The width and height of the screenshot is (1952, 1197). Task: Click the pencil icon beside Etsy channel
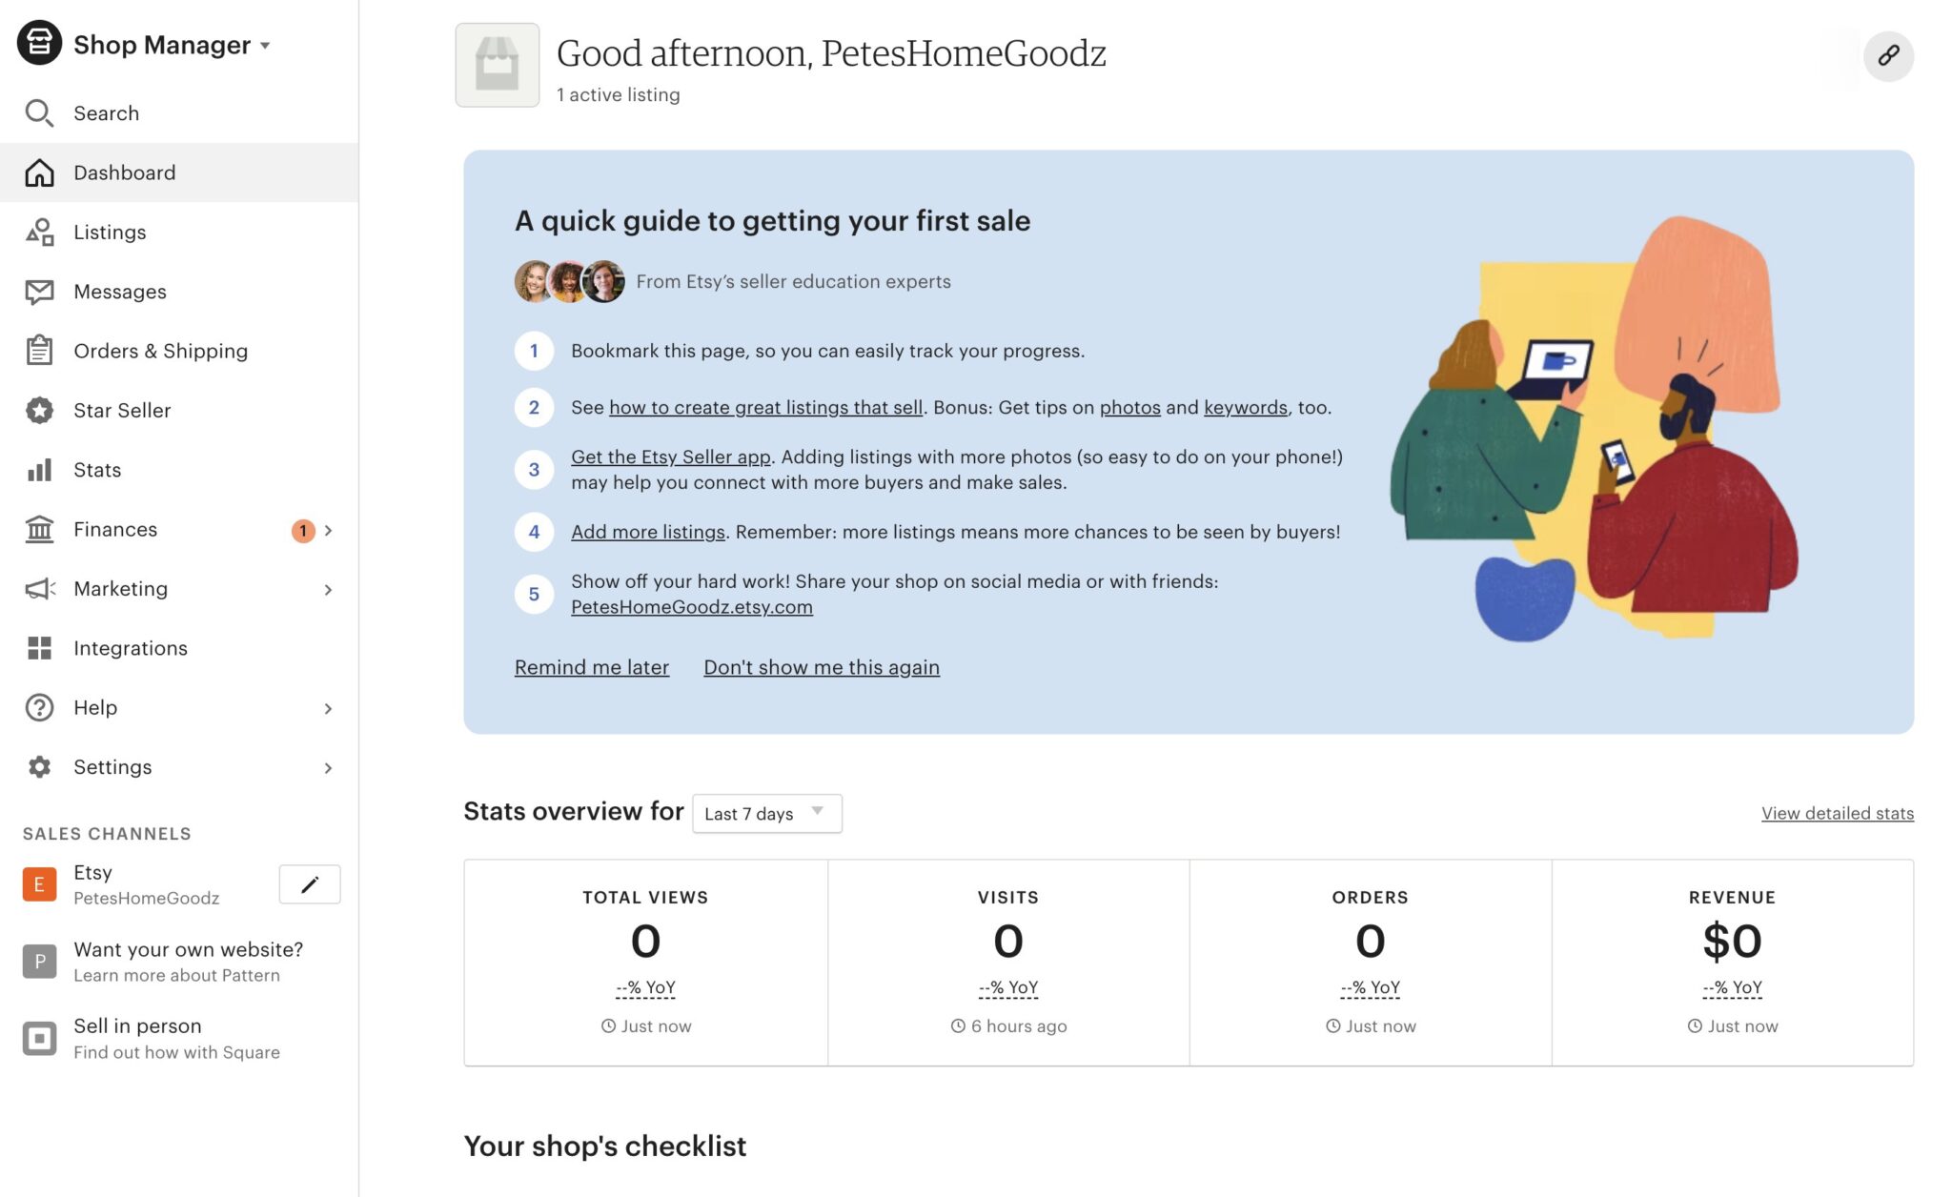pos(309,884)
